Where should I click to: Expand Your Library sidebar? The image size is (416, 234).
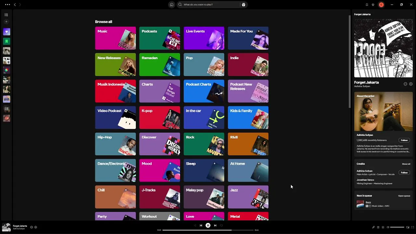pyautogui.click(x=6, y=15)
